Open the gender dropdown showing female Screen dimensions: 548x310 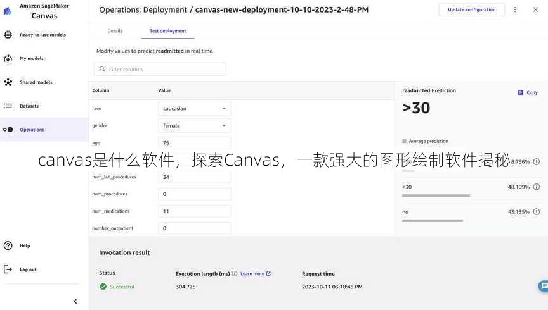(x=194, y=125)
